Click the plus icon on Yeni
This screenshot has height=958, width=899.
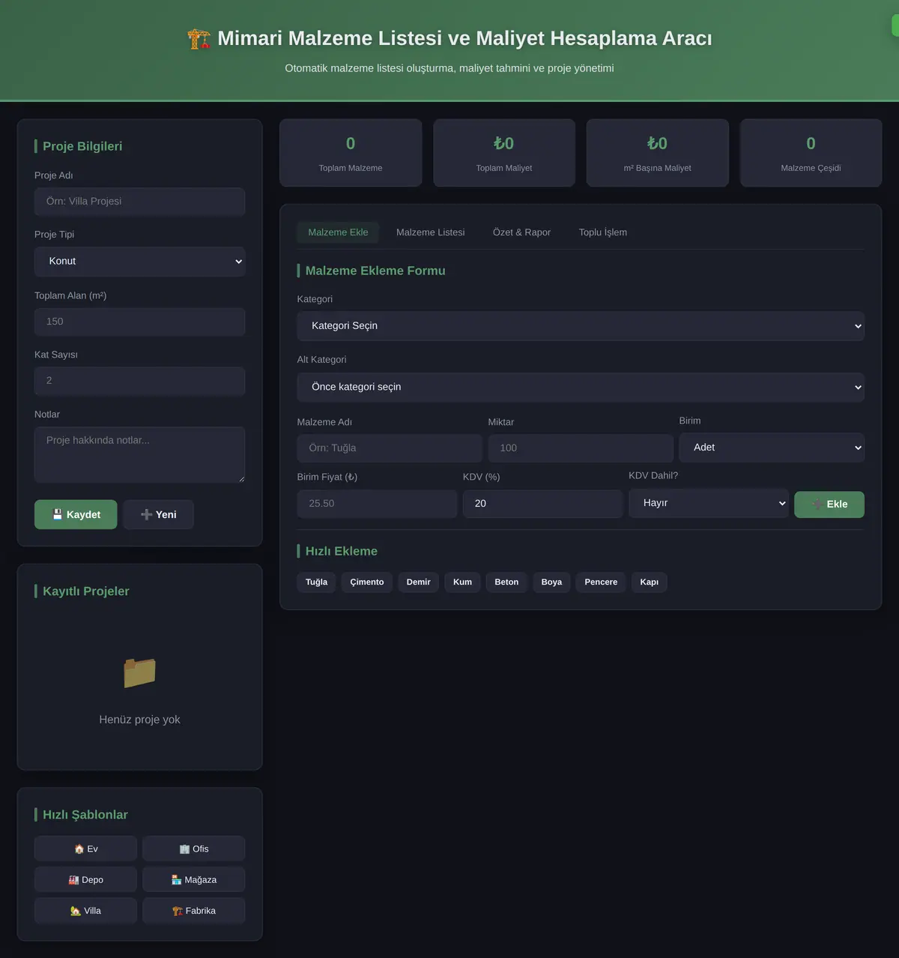coord(147,514)
